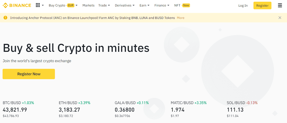
Task: Expand the Derivatives menu
Action: tap(125, 6)
